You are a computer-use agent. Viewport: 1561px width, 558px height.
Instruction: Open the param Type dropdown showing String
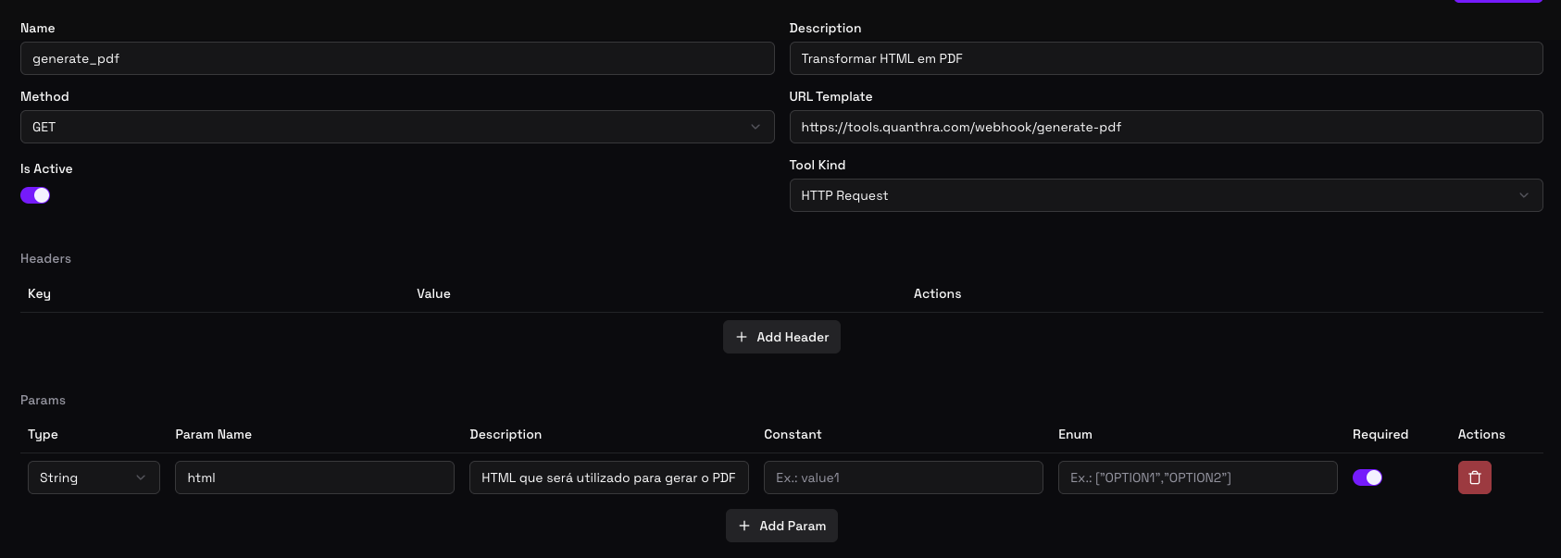[x=93, y=477]
